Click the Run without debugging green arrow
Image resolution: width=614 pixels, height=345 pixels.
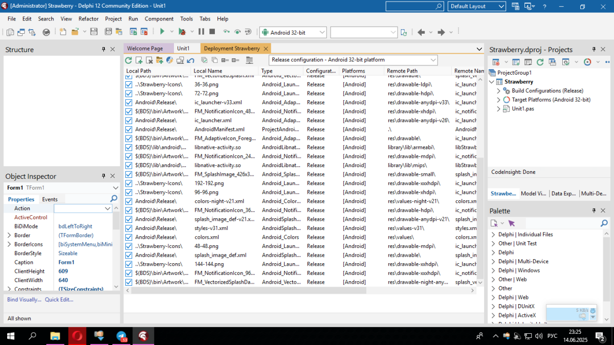tap(162, 32)
